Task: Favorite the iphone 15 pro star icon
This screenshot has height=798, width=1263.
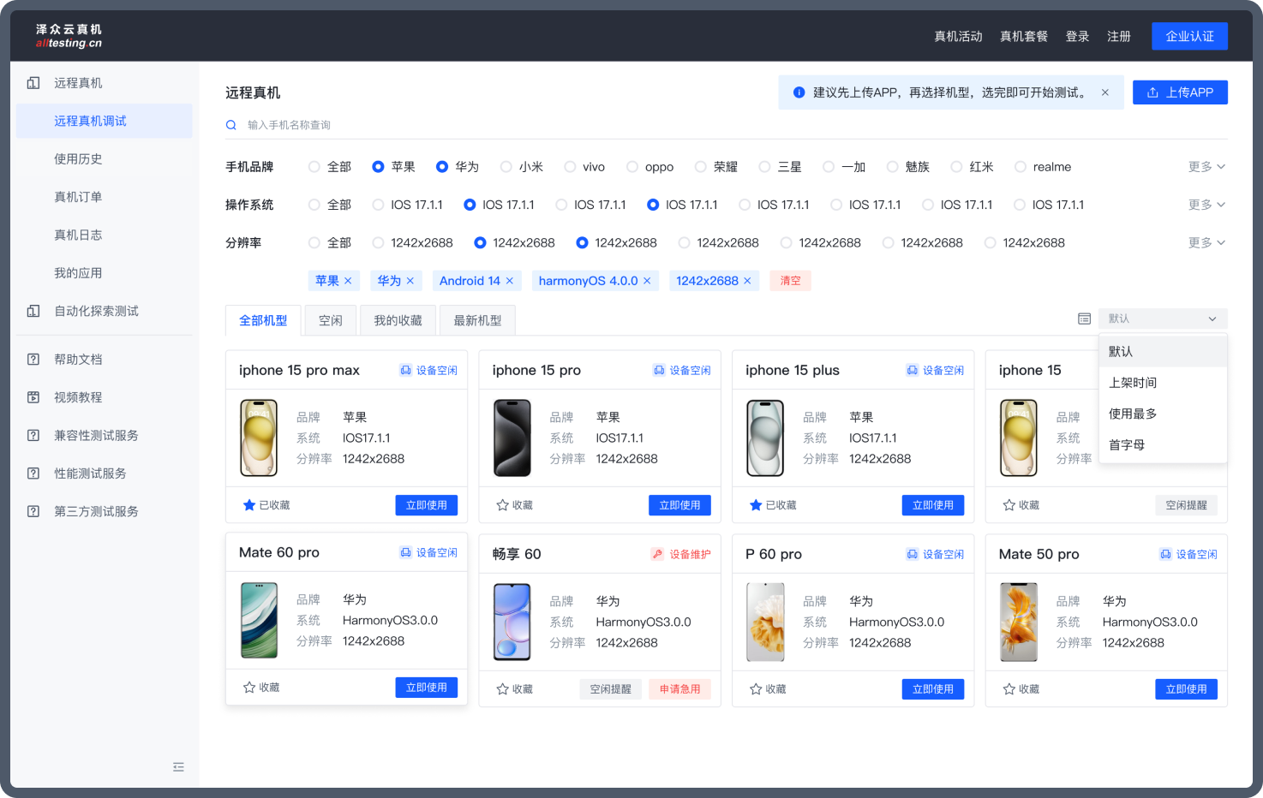Action: tap(503, 505)
